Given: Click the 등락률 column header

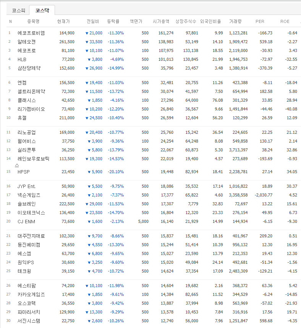Looking at the screenshot, I should (113, 21).
